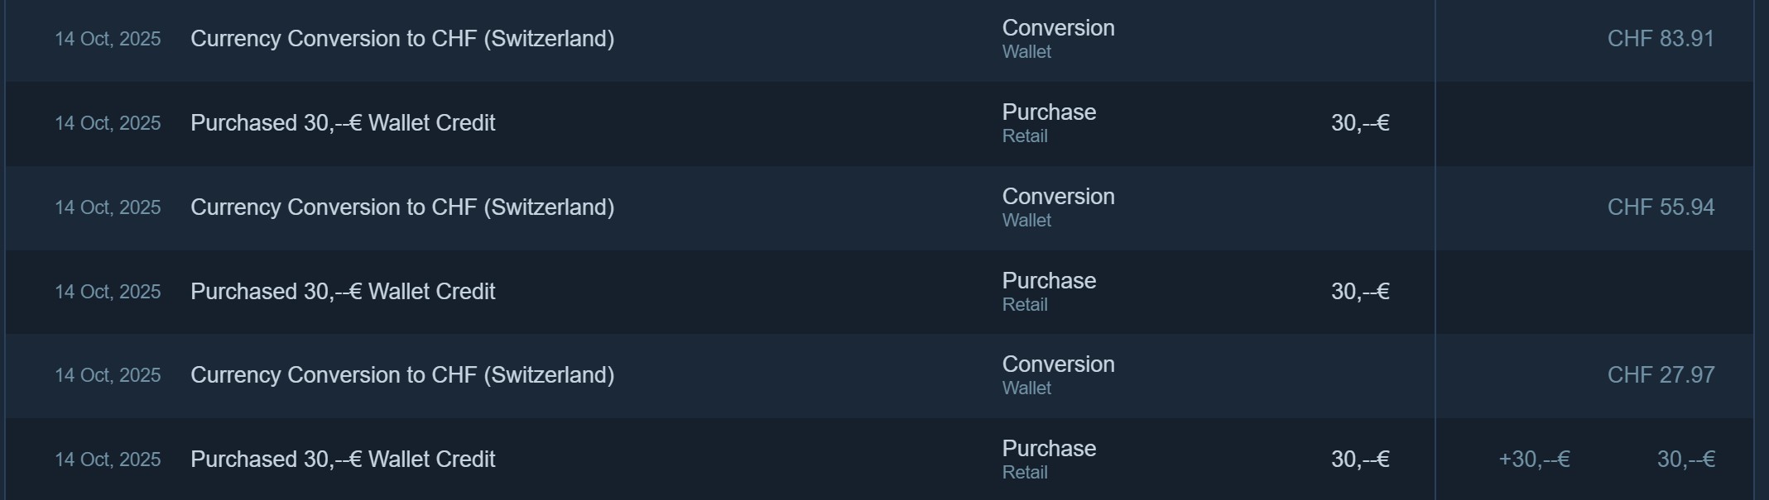Open Currency Conversion entry with CHF 27.97 balance
The height and width of the screenshot is (500, 1769).
click(x=402, y=375)
